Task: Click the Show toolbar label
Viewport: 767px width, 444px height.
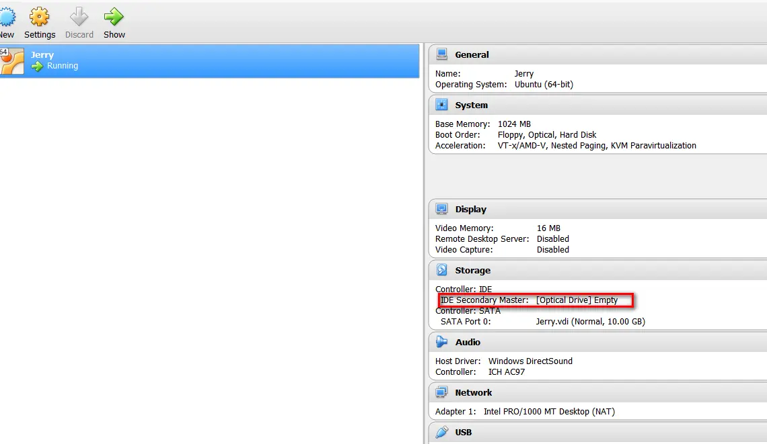Action: (114, 35)
